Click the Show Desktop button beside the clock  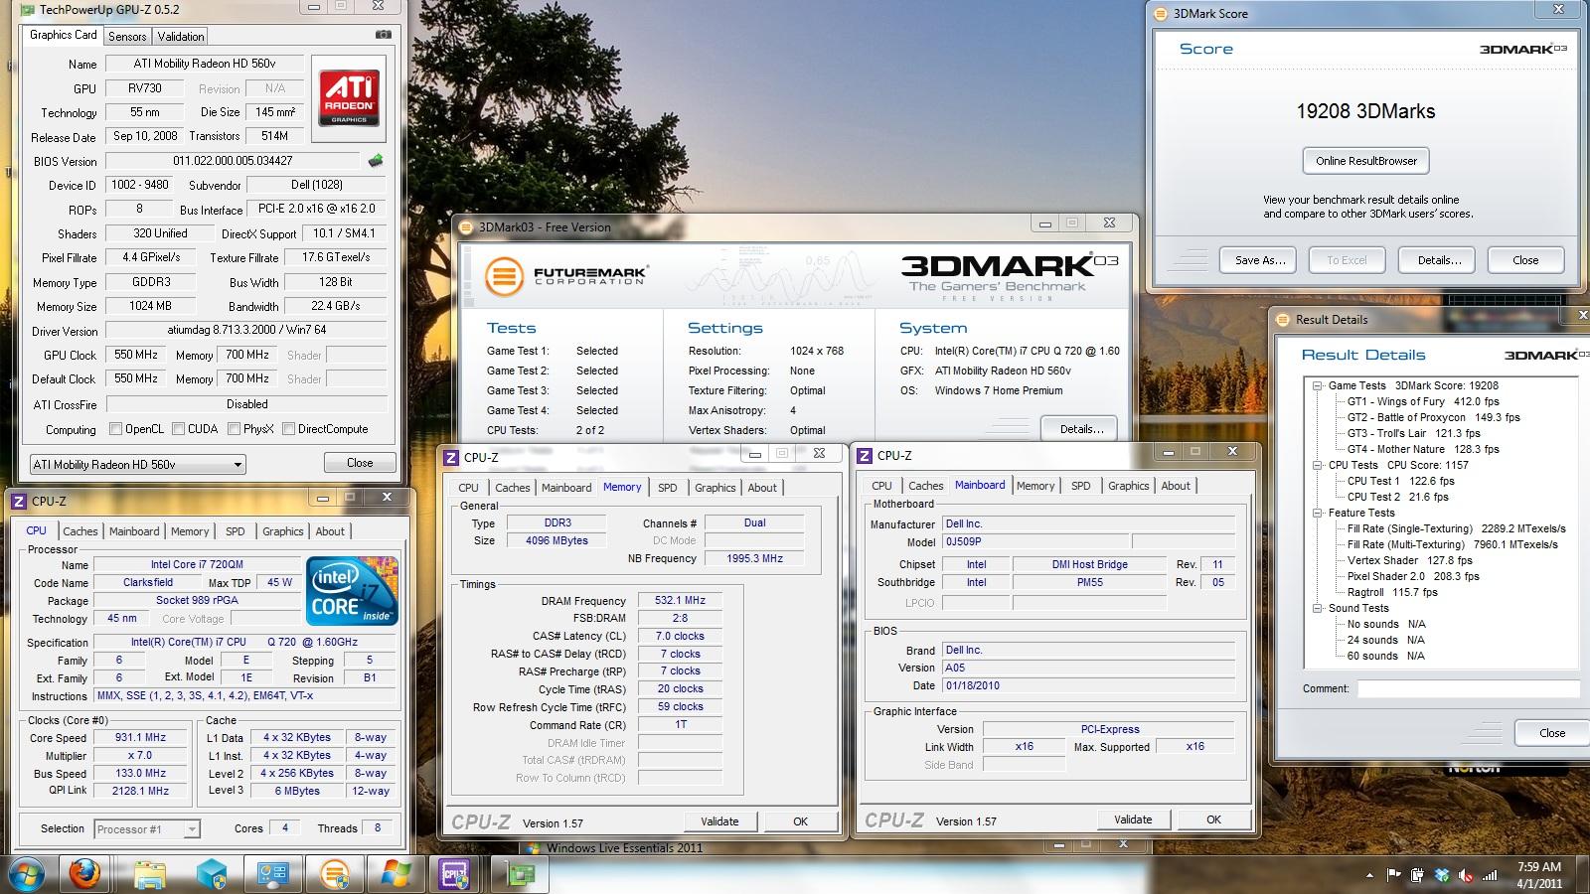pyautogui.click(x=1583, y=875)
